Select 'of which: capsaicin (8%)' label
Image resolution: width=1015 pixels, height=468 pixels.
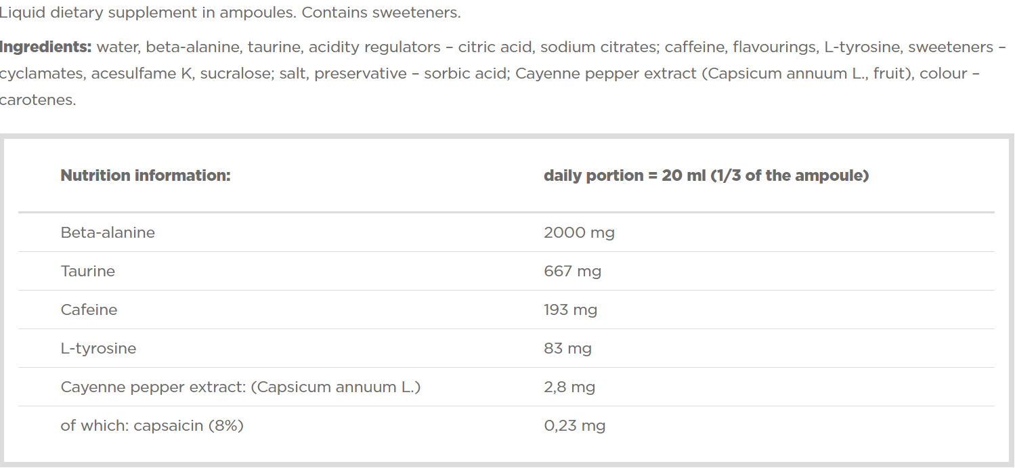(x=152, y=426)
